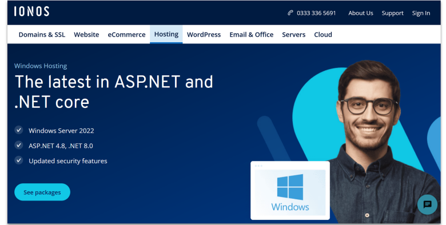The image size is (446, 225).
Task: Open the About Us page
Action: click(x=361, y=13)
